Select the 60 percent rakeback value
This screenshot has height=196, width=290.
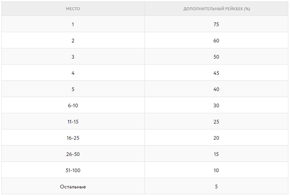[x=216, y=41]
